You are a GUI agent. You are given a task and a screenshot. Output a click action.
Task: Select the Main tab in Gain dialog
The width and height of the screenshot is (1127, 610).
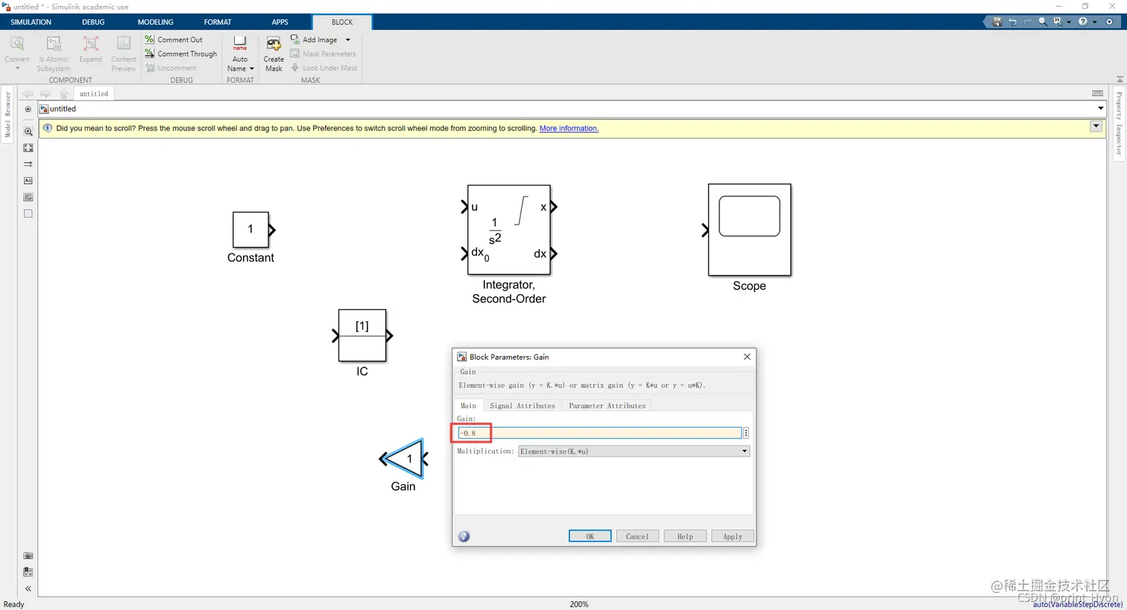468,406
